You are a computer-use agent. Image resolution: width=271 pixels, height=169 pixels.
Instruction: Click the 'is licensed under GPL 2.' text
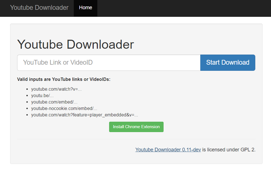click(229, 150)
